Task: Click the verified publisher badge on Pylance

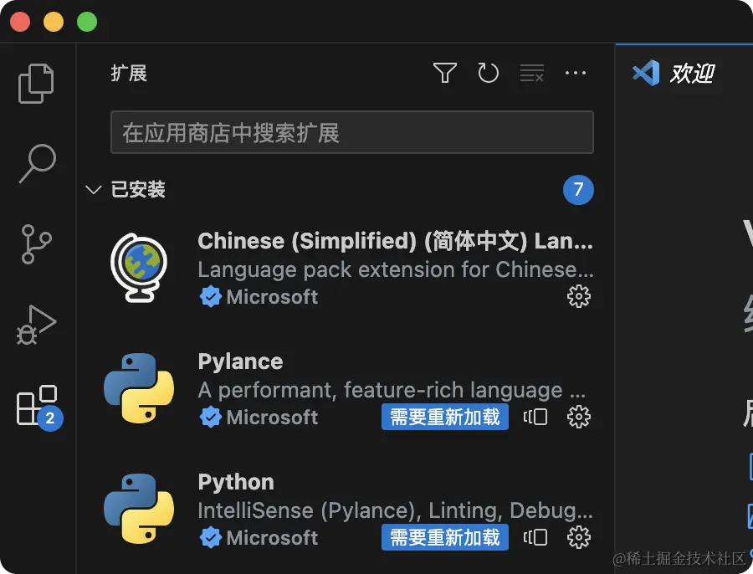Action: point(210,418)
